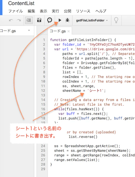Viewport: 135px width, 177px height.
Task: Select the コード.gs file in sidebar
Action: click(x=8, y=31)
